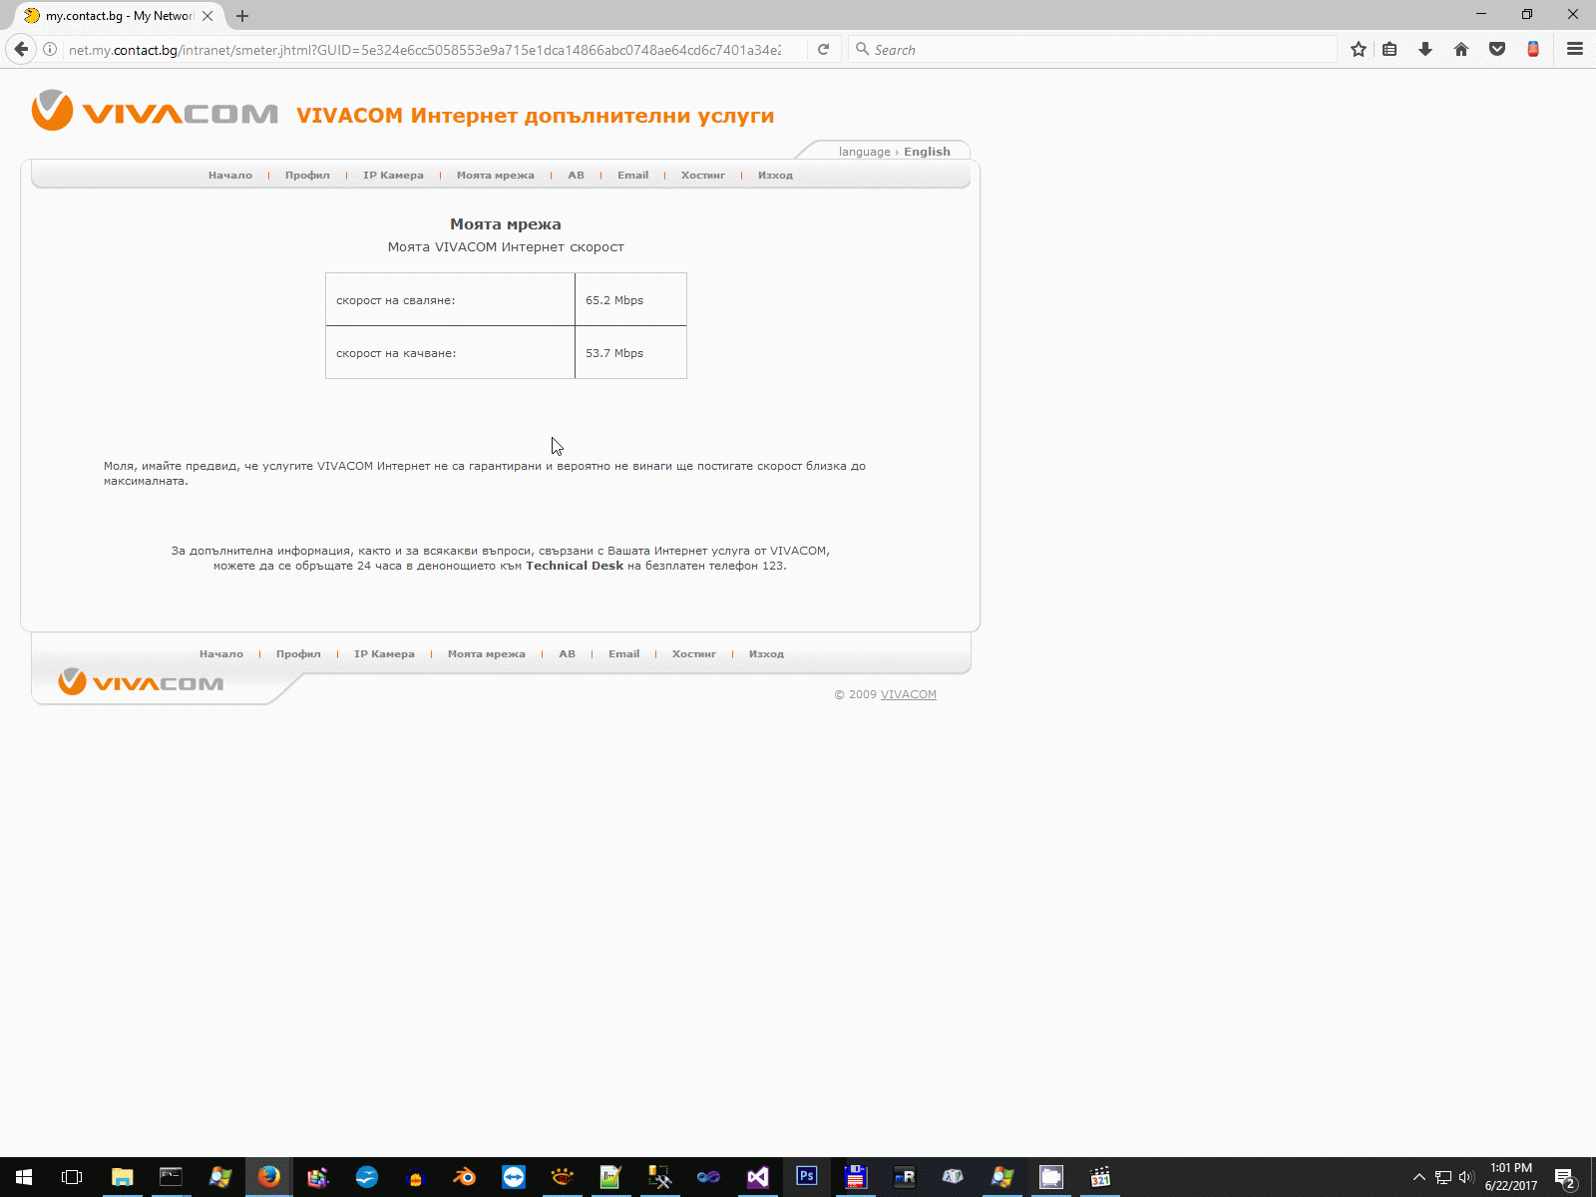This screenshot has height=1197, width=1596.
Task: Go to the Firefox home page
Action: click(x=1461, y=49)
